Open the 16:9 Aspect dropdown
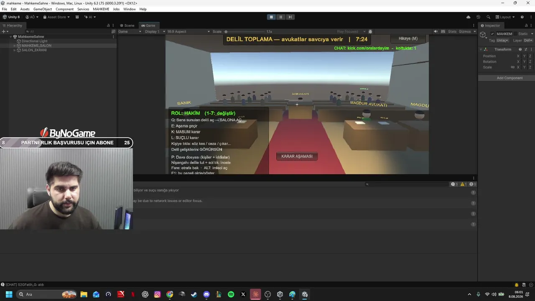The height and width of the screenshot is (301, 535). [188, 31]
